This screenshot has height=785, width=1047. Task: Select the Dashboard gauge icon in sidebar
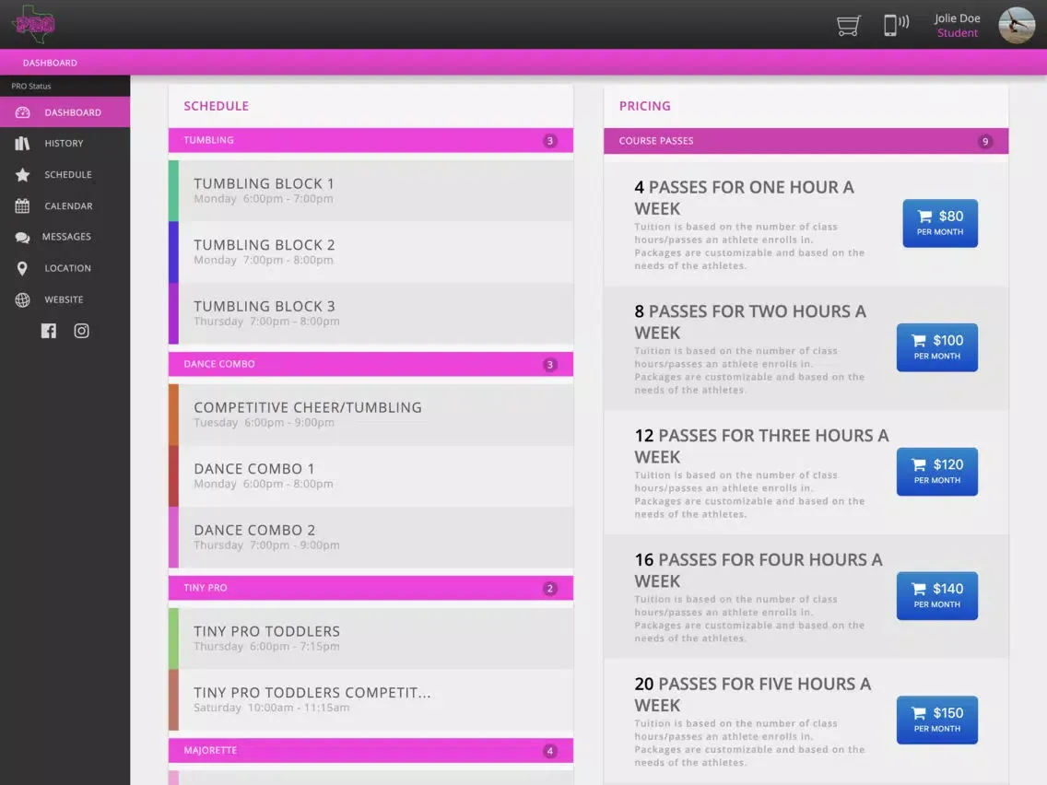[x=23, y=112]
